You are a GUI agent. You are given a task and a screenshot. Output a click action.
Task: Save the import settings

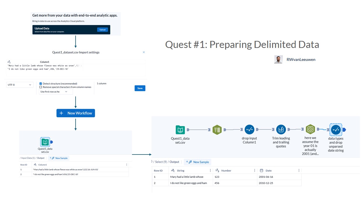(x=140, y=88)
